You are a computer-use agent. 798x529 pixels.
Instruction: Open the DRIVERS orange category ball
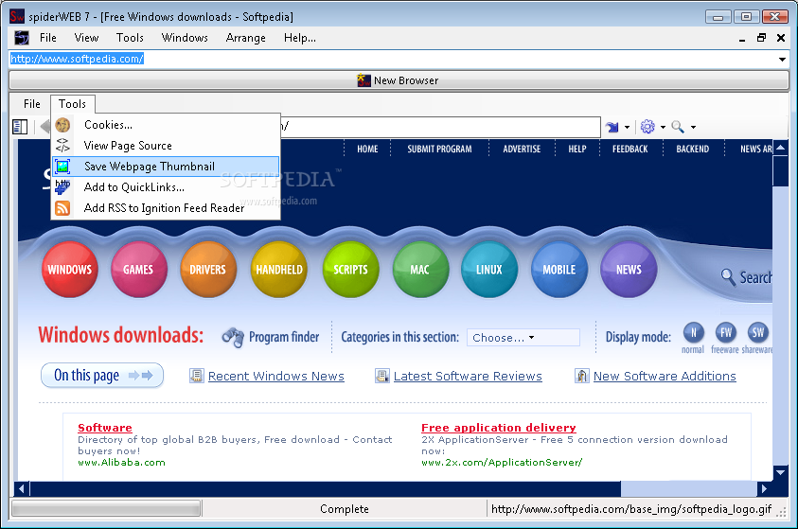(x=208, y=270)
